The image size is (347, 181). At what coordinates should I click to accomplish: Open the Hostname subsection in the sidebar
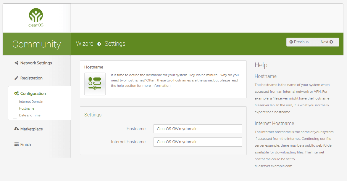point(26,108)
